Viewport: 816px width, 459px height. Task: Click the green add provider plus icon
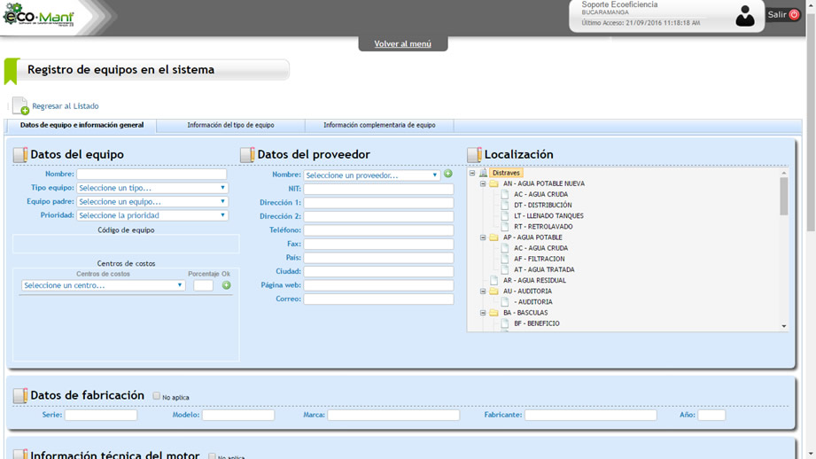point(447,174)
